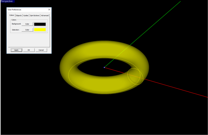Select the Guides tab

click(26, 15)
